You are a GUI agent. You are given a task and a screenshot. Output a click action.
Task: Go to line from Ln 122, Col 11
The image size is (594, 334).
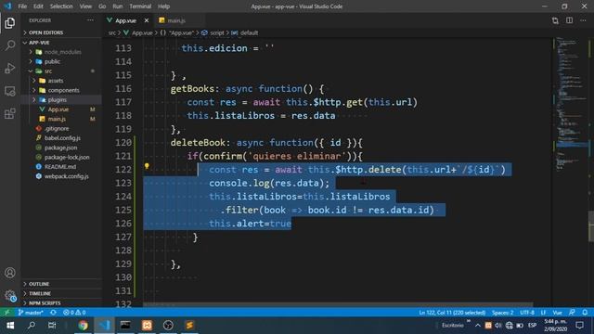coord(452,313)
